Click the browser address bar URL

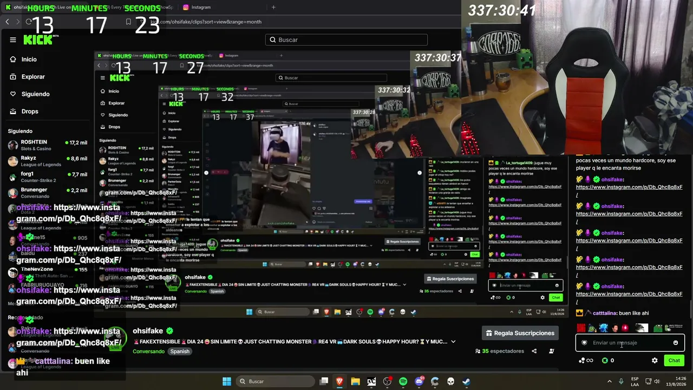click(206, 22)
